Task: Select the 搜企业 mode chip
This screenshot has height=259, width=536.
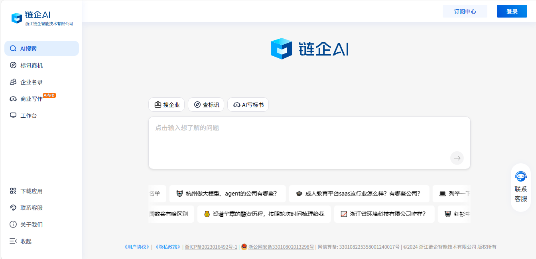Action: click(x=167, y=105)
